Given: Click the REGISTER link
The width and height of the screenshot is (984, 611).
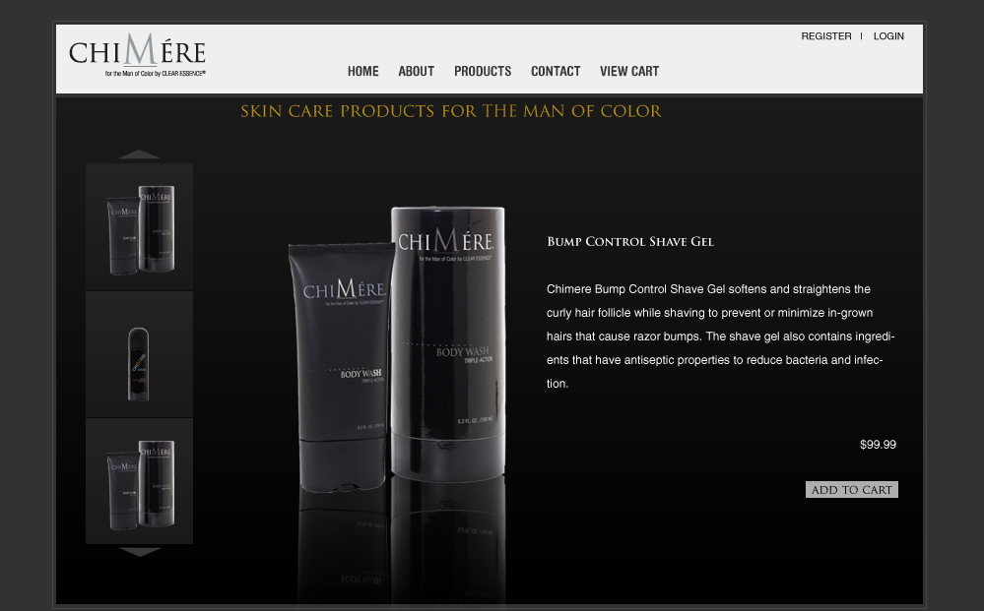Looking at the screenshot, I should click(x=825, y=36).
